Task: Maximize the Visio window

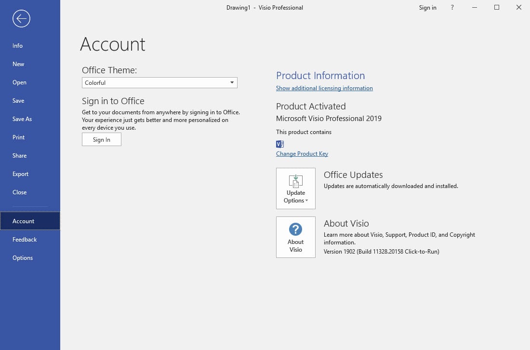Action: point(497,7)
